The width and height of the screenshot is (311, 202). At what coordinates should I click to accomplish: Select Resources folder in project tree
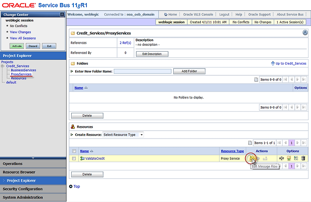[19, 78]
